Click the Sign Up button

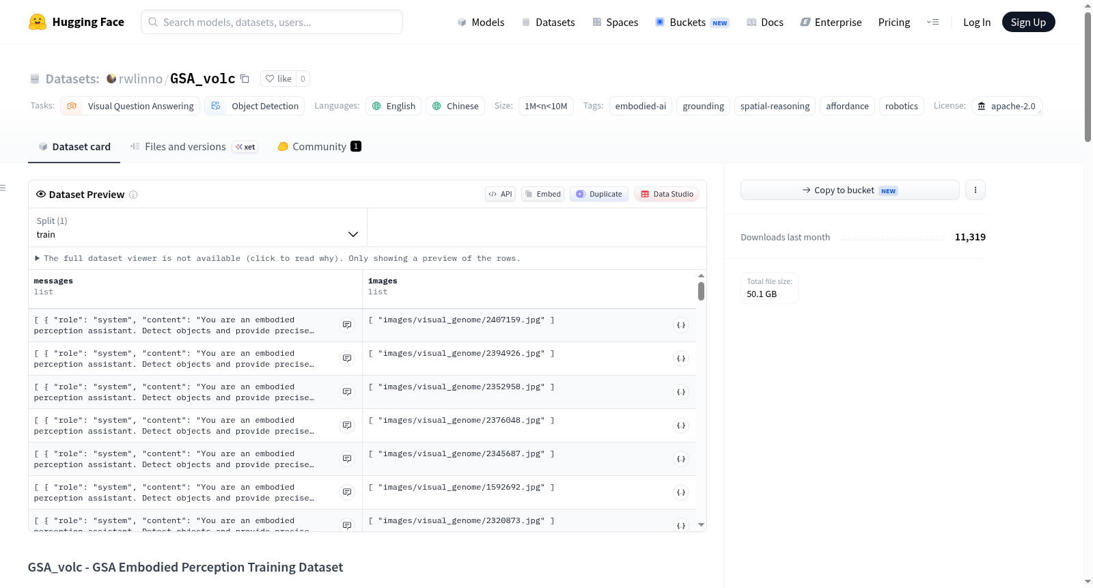point(1028,22)
